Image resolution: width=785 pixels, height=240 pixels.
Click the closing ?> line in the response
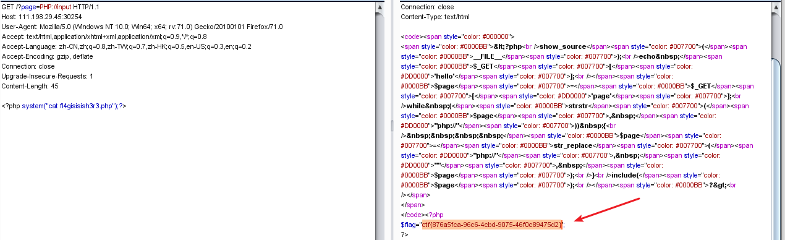coord(404,235)
